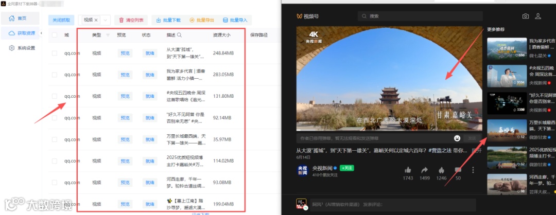Click 预览 in the 92.14MB row
This screenshot has height=215, width=556.
coord(125,118)
